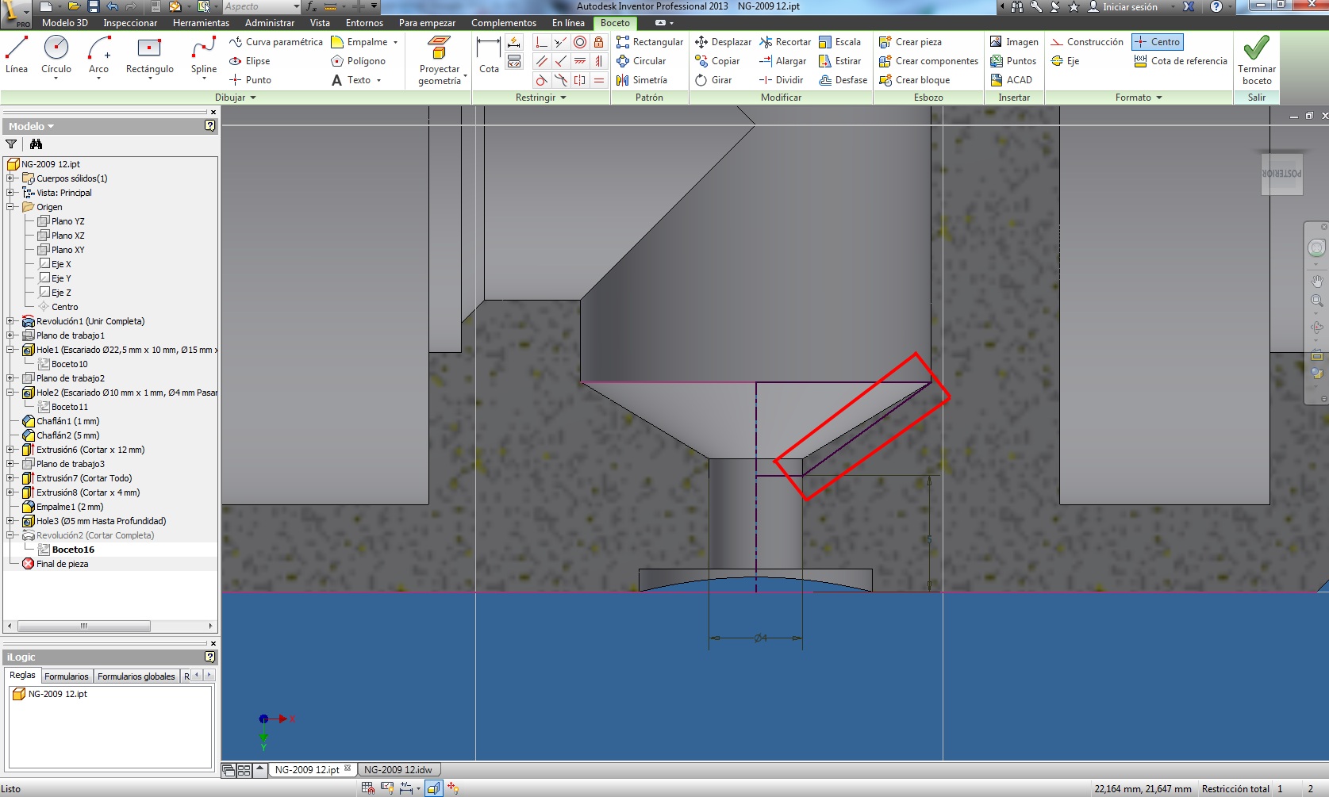Open the Inspeccionar ribbon tab
Viewport: 1329px width, 797px height.
(x=130, y=23)
